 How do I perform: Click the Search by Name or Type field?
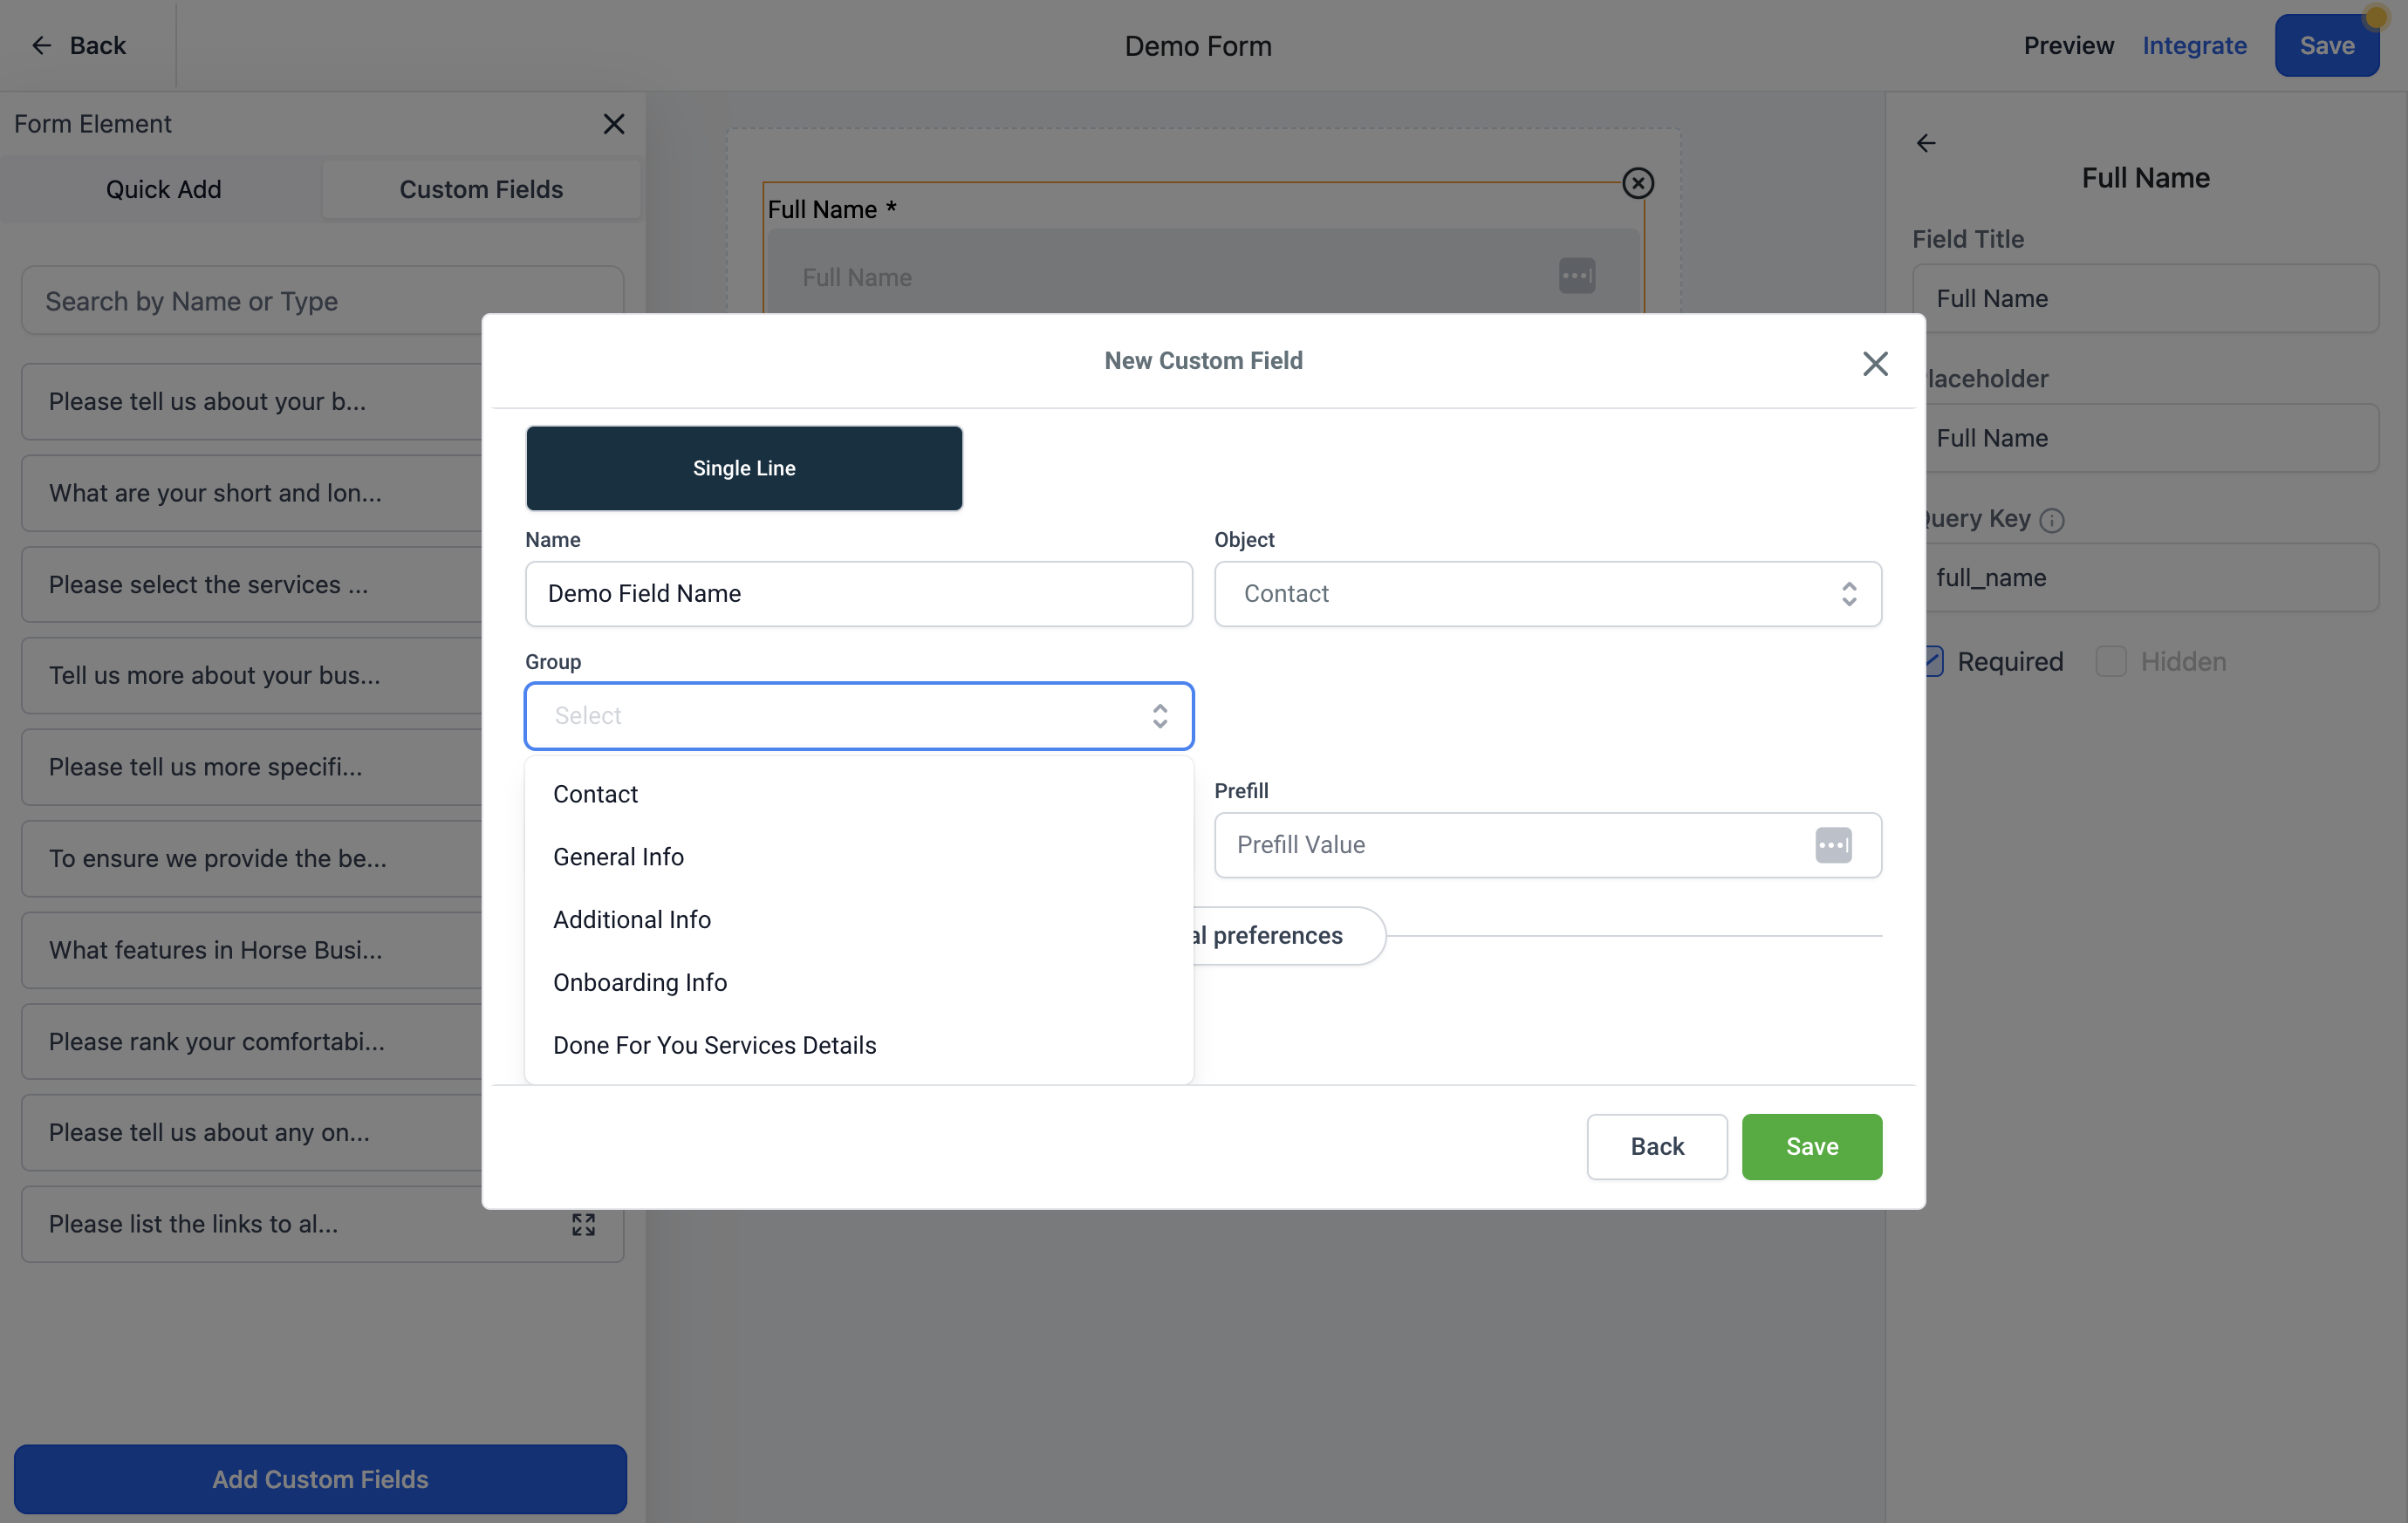click(x=322, y=300)
